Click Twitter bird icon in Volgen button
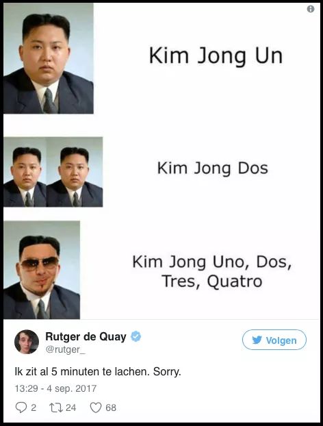323x426 pixels. point(257,340)
